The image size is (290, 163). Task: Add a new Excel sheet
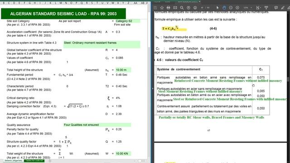click(50, 161)
